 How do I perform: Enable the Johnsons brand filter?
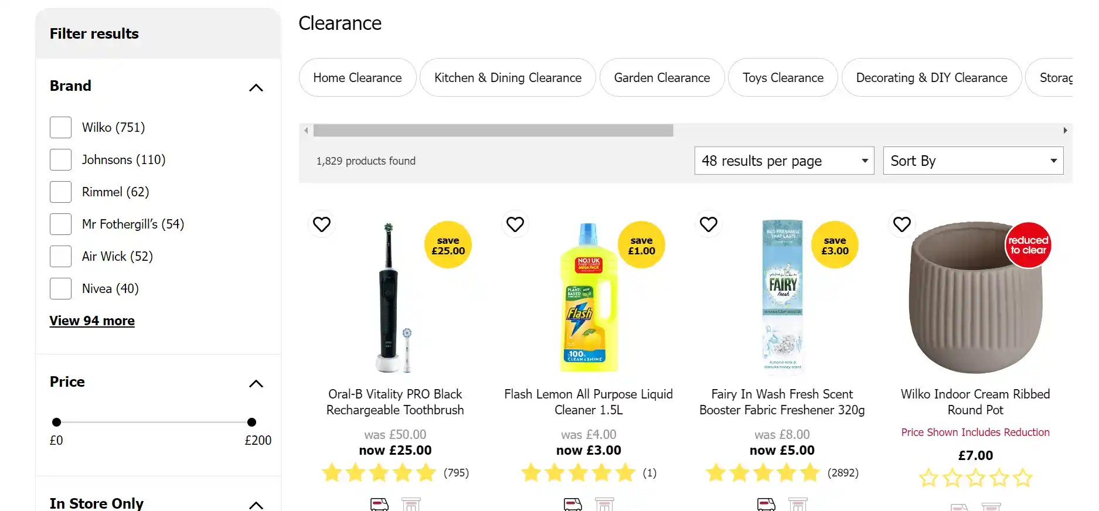click(x=60, y=159)
